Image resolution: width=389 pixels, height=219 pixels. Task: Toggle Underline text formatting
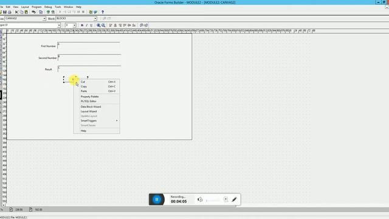[x=91, y=26]
